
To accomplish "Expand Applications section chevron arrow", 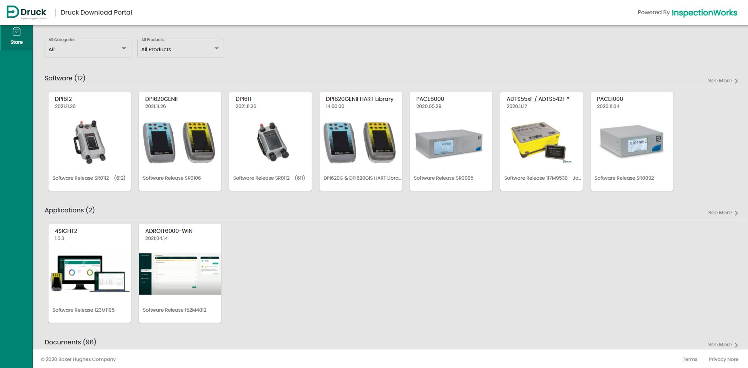I will click(736, 213).
